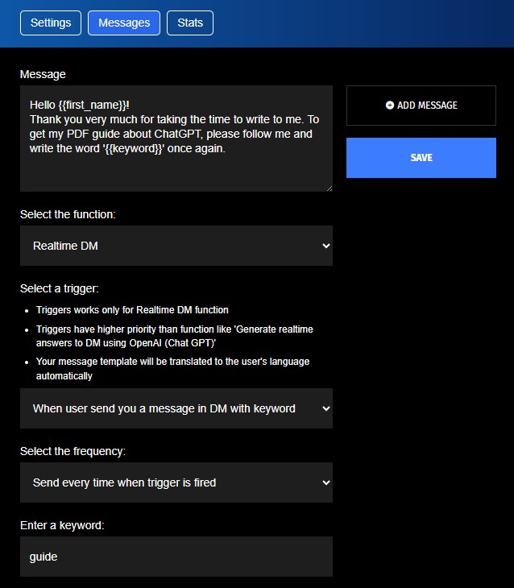
Task: Click the 'Enter a keyword:' label
Action: pos(62,525)
